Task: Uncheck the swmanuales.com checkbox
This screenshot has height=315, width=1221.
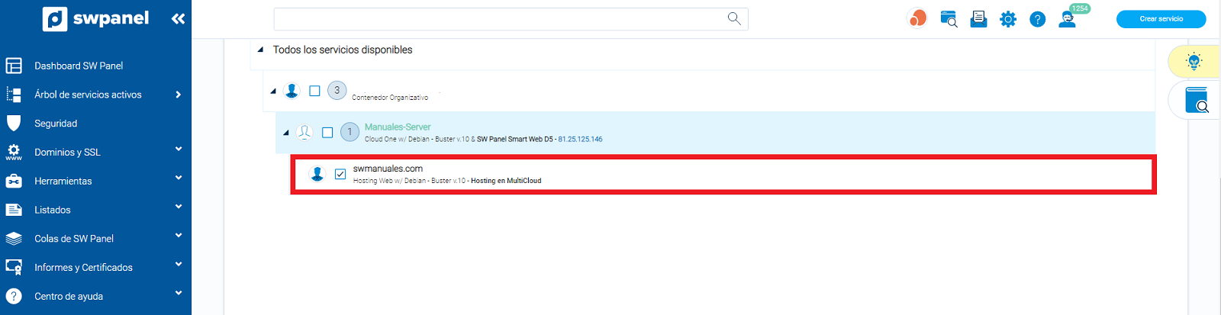Action: [x=340, y=174]
